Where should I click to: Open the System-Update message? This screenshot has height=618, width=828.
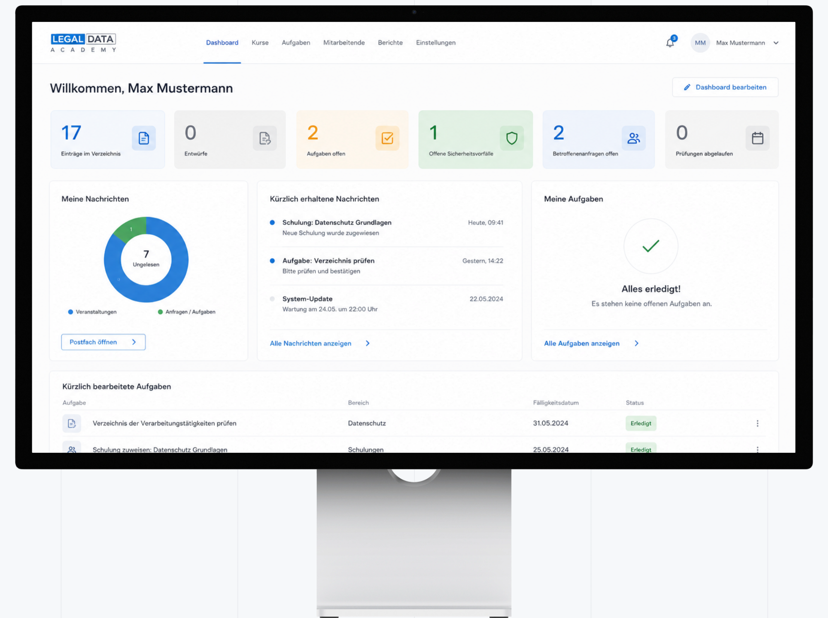pos(387,304)
